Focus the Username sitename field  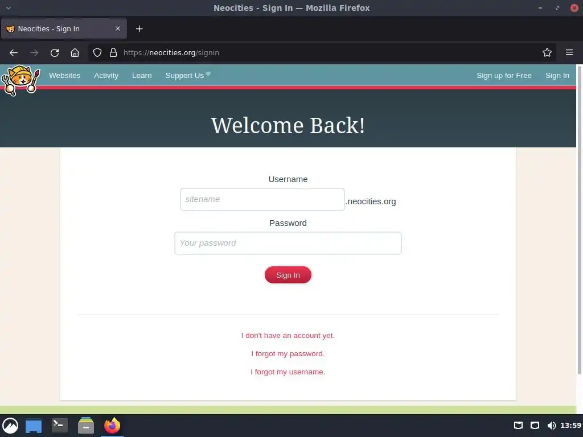tap(262, 200)
